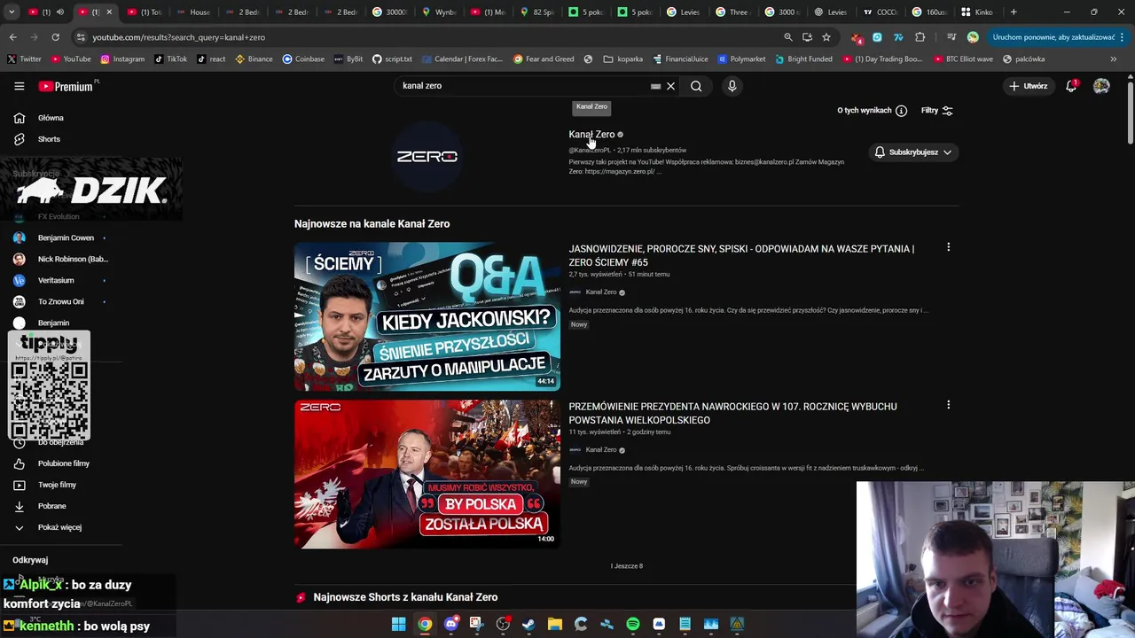Open more options for the Jasnowidzenie video

coord(948,247)
